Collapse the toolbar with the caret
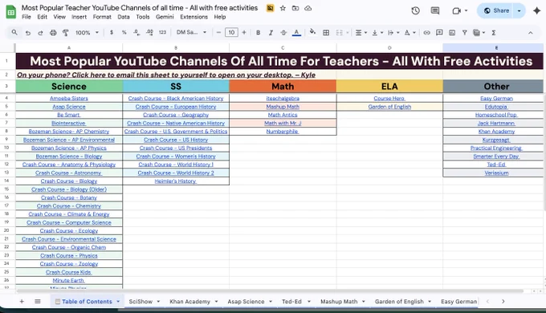This screenshot has height=313, width=546. (x=530, y=33)
